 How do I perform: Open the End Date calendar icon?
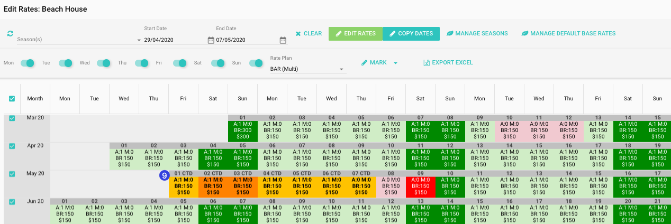[283, 40]
